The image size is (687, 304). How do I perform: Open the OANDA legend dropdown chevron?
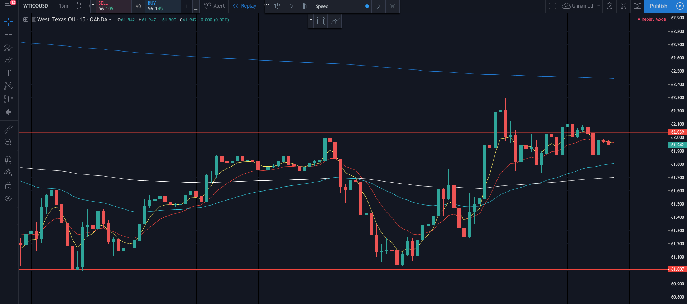coord(110,20)
